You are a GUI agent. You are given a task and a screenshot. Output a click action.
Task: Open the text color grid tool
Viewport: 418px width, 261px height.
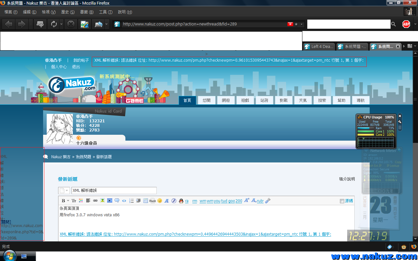click(81, 201)
